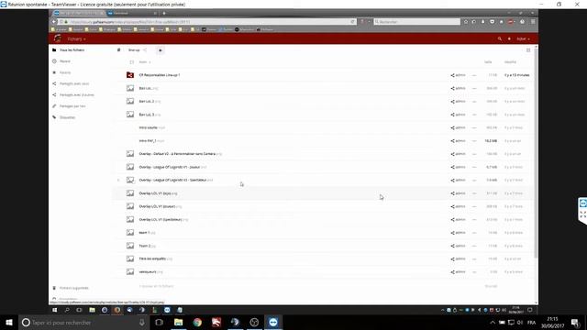Open Overlay - League Of Legends V1 - Joueur file

point(172,167)
